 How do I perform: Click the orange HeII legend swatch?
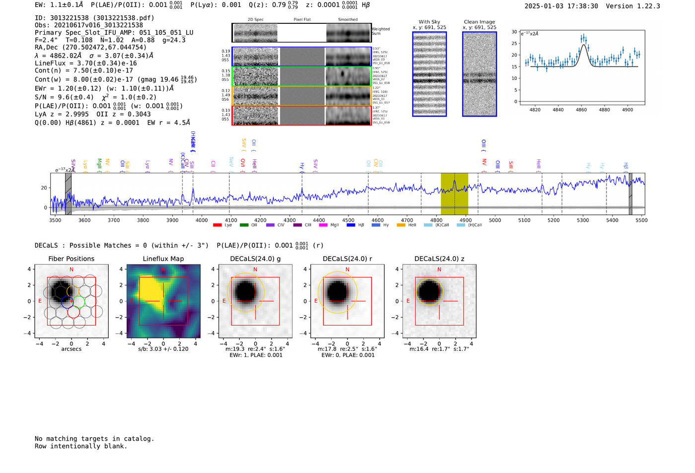(401, 225)
